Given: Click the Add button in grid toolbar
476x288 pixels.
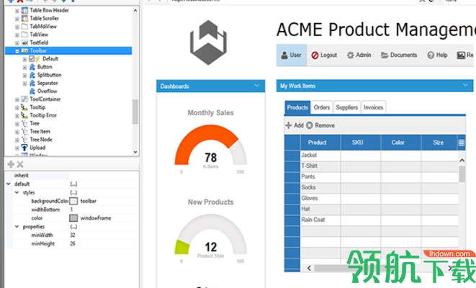Looking at the screenshot, I should [x=295, y=125].
